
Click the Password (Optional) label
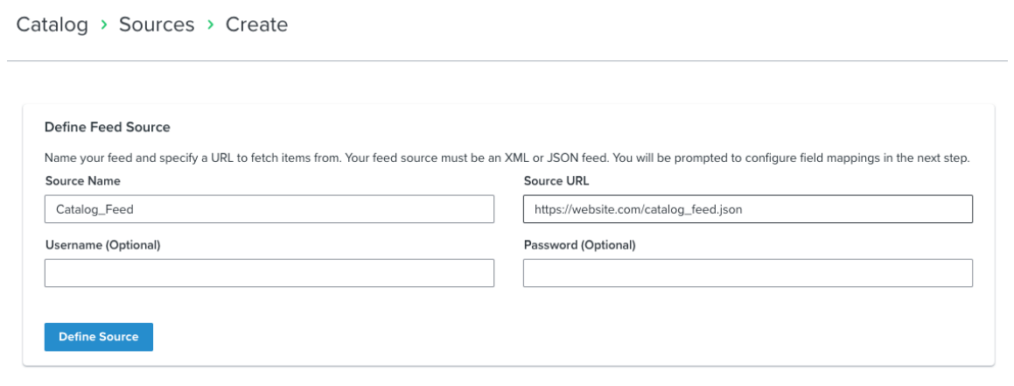[x=579, y=245]
